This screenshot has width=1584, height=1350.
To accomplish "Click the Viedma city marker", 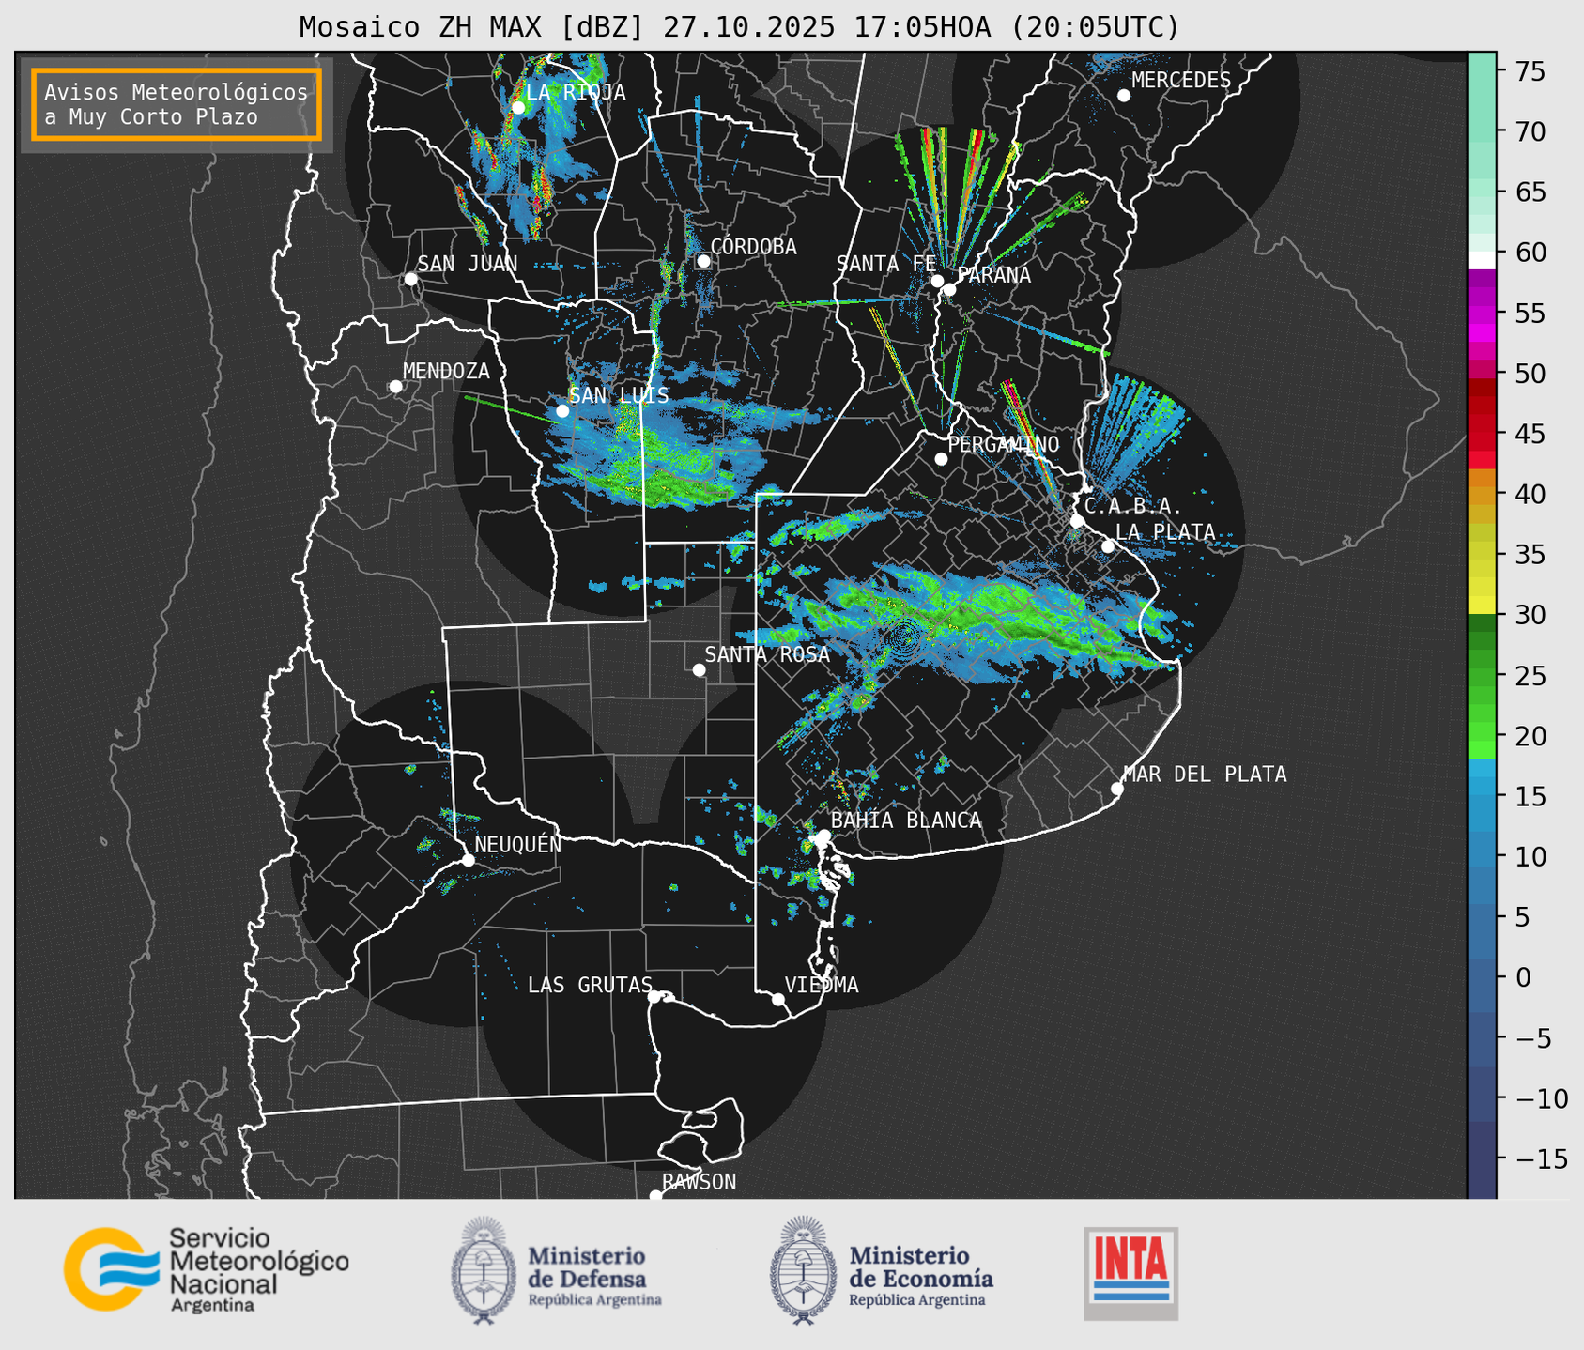I will 778,999.
